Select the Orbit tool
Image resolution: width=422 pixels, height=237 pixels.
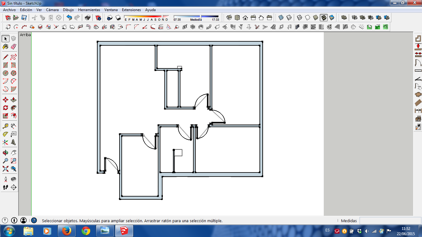point(6,153)
